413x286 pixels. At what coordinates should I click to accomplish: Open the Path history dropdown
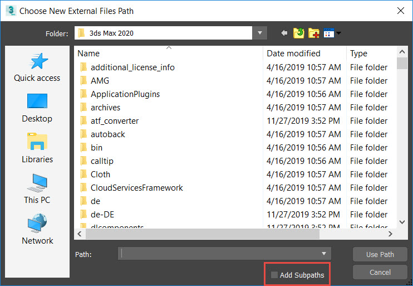click(x=324, y=254)
